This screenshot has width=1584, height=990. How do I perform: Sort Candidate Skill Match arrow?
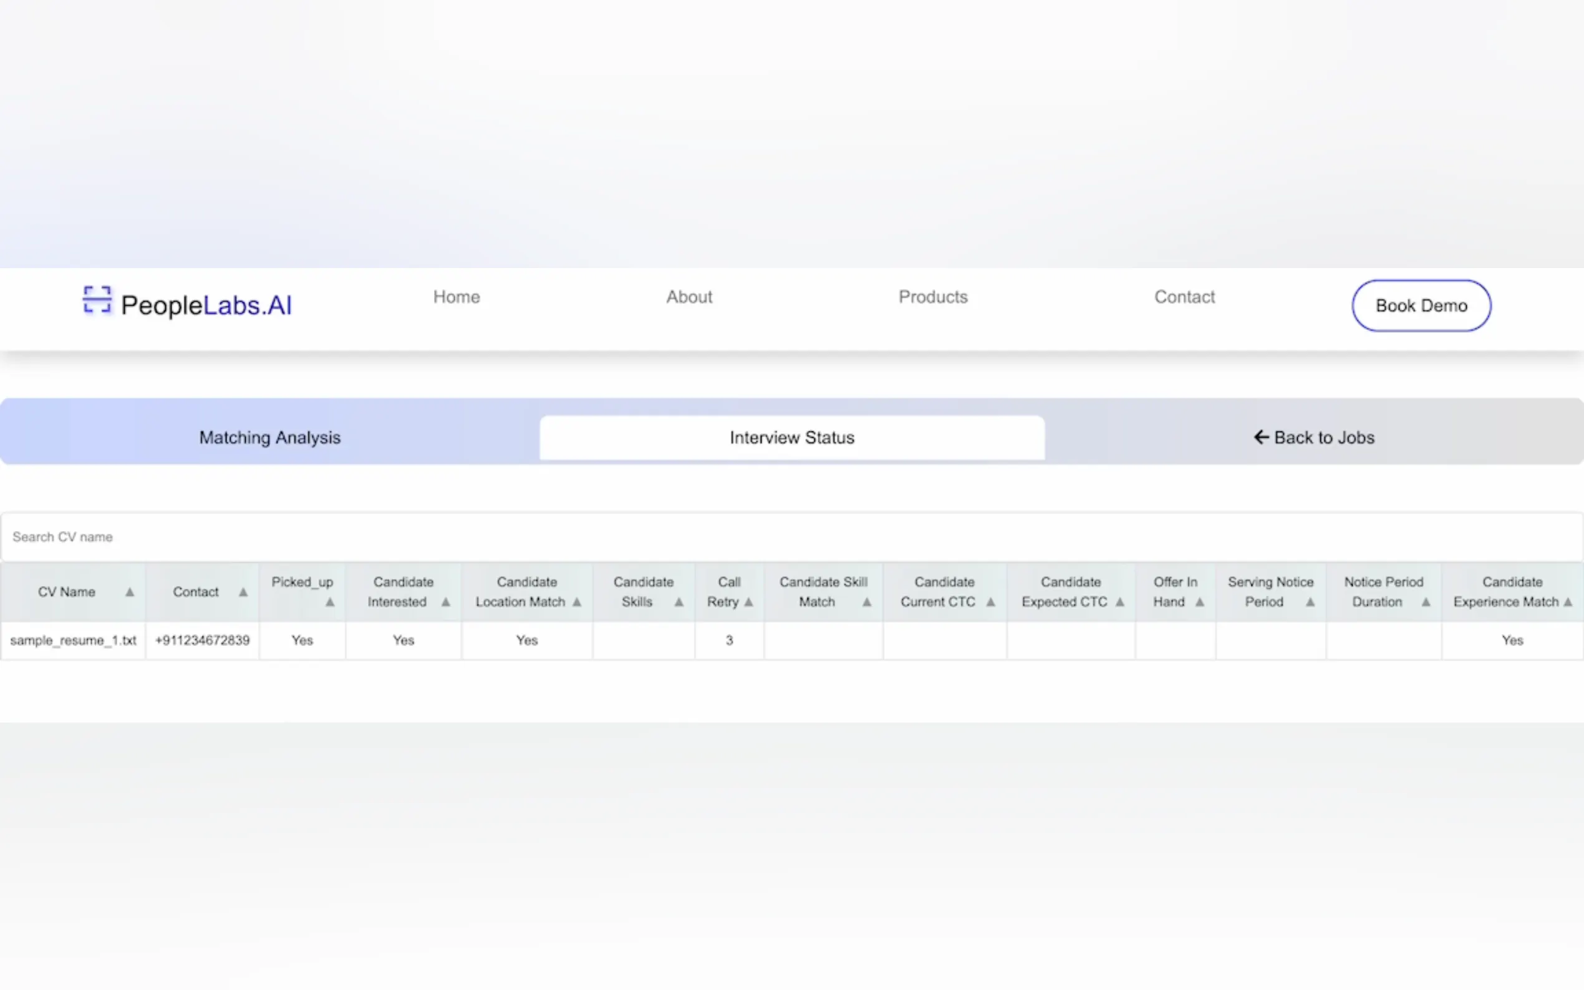click(867, 602)
